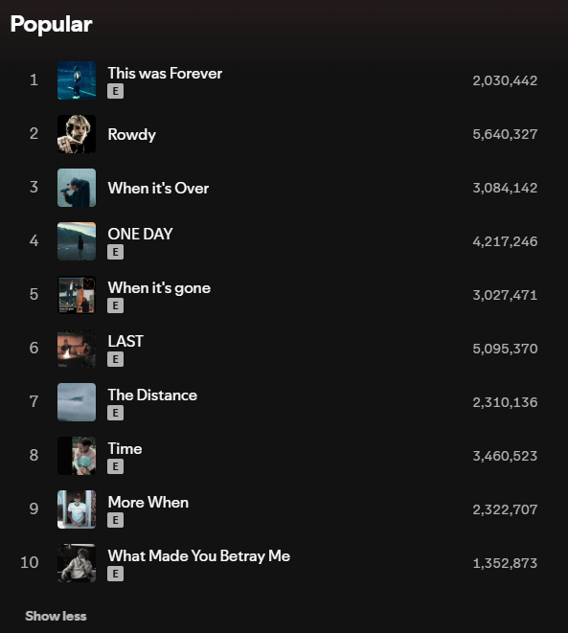Click the explicit badge under ONE DAY
This screenshot has height=633, width=568.
coord(116,252)
